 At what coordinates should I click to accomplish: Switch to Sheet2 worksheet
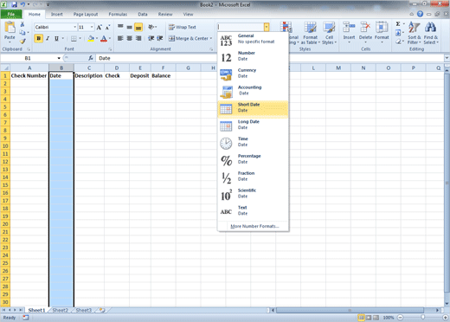[60, 310]
